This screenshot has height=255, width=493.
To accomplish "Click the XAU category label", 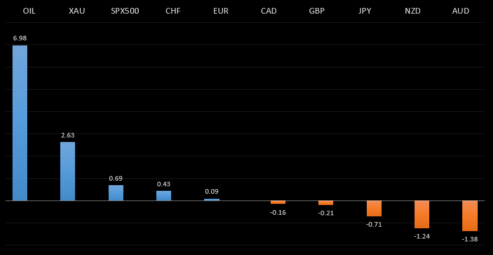I will (x=68, y=11).
